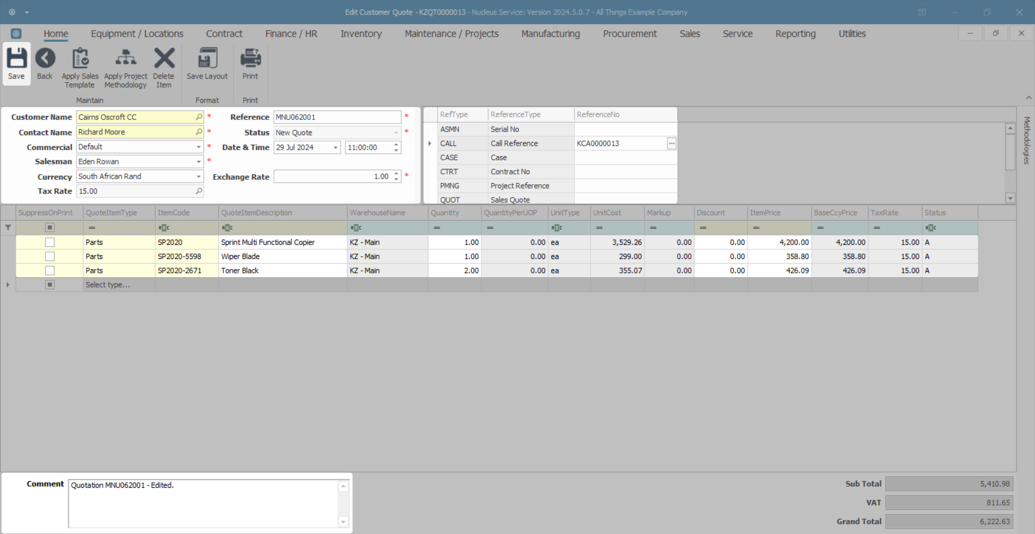Click in the Comment text box
Viewport: 1035px width, 534px height.
click(204, 503)
